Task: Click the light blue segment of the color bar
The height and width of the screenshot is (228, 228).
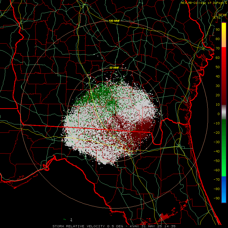Action: pyautogui.click(x=224, y=197)
